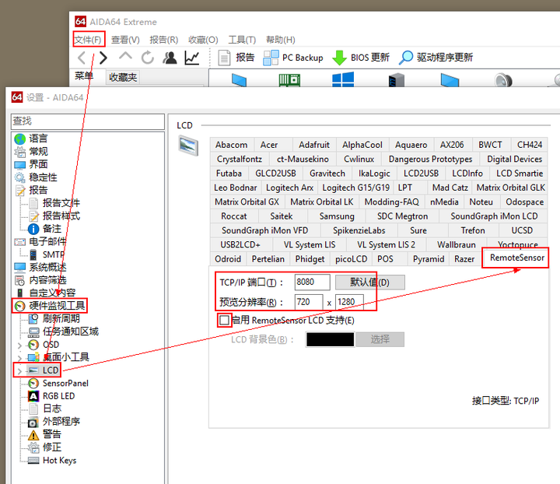Screen dimensions: 560x484
Task: Click the black LCD background color swatch
Action: point(331,339)
